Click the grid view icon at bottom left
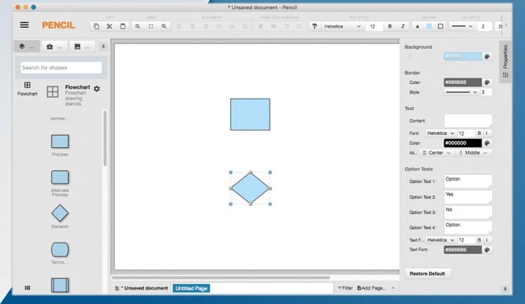This screenshot has height=304, width=525. (x=28, y=288)
